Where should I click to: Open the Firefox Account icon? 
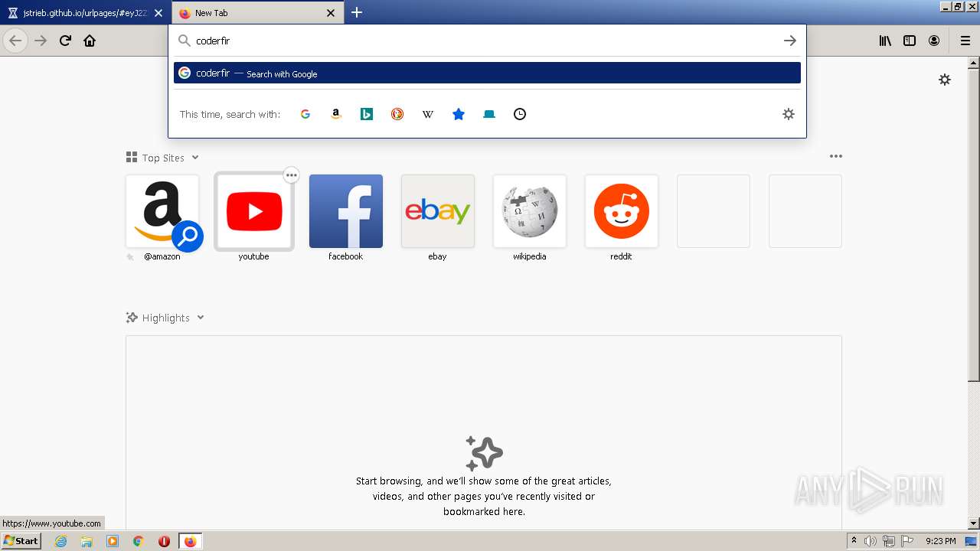(x=934, y=41)
